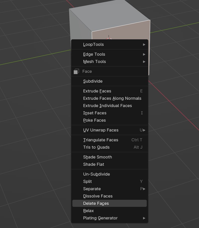The width and height of the screenshot is (199, 228).
Task: Click the Face icon in the menu header
Action: click(76, 72)
